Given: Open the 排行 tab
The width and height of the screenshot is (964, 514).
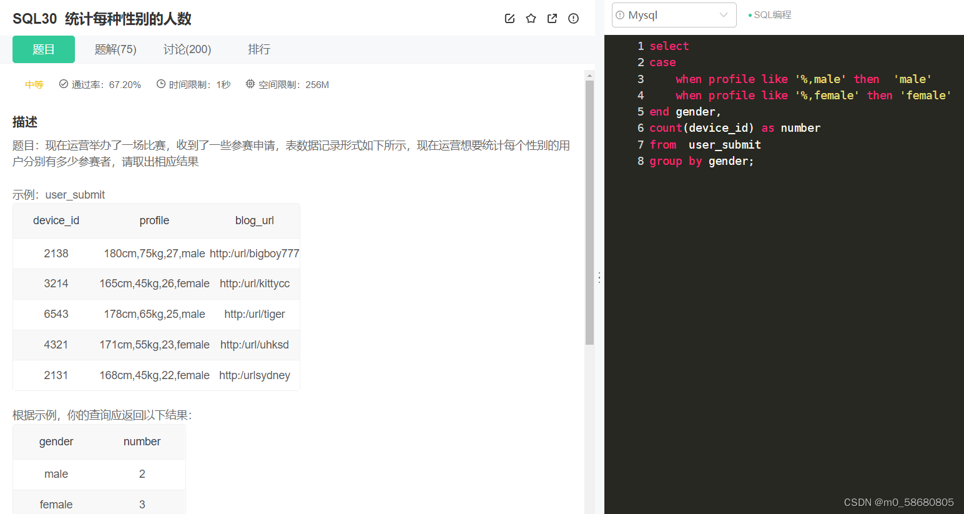Looking at the screenshot, I should [x=259, y=49].
